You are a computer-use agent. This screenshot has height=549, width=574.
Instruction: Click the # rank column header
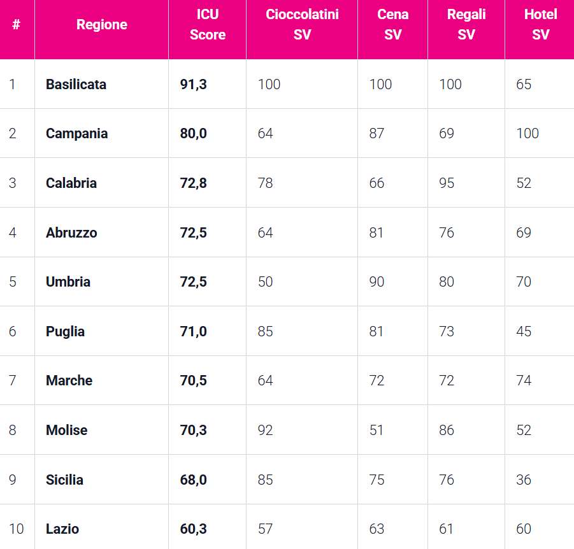point(16,25)
